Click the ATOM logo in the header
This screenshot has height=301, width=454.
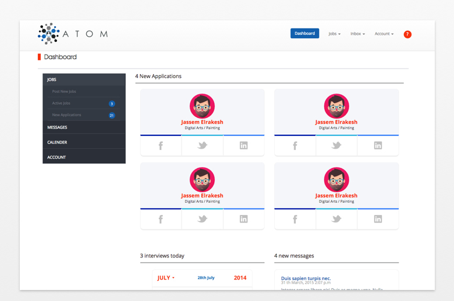click(73, 34)
